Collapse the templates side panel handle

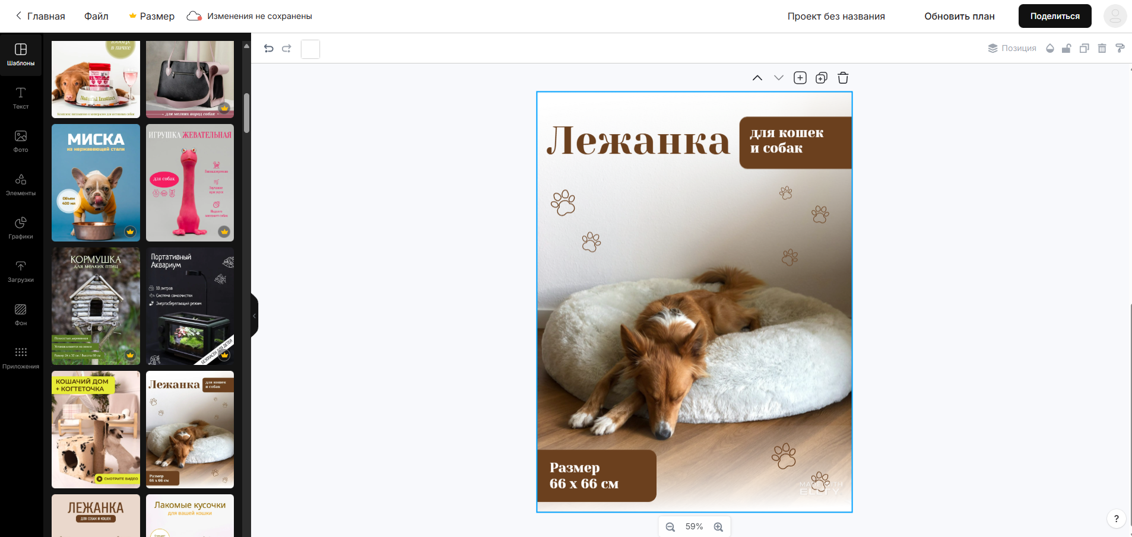tap(254, 316)
